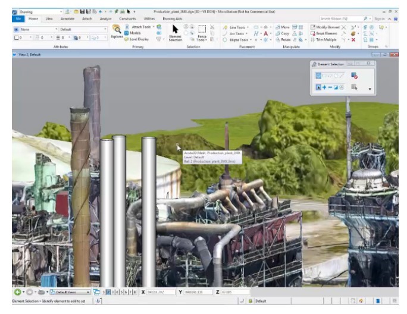The width and height of the screenshot is (407, 314).
Task: Toggle view 5 button in view group
Action: [121, 292]
